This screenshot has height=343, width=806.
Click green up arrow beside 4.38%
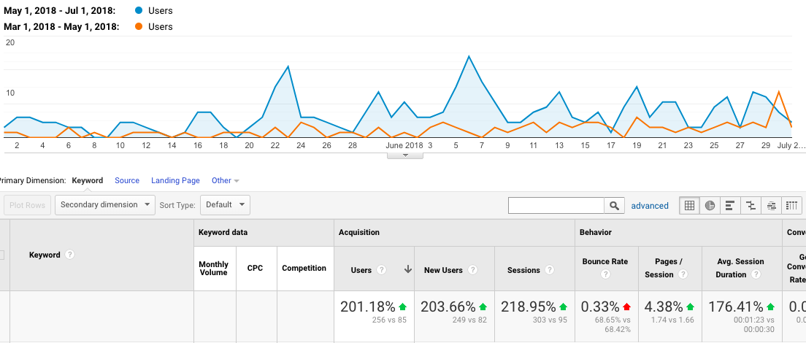[x=690, y=307]
